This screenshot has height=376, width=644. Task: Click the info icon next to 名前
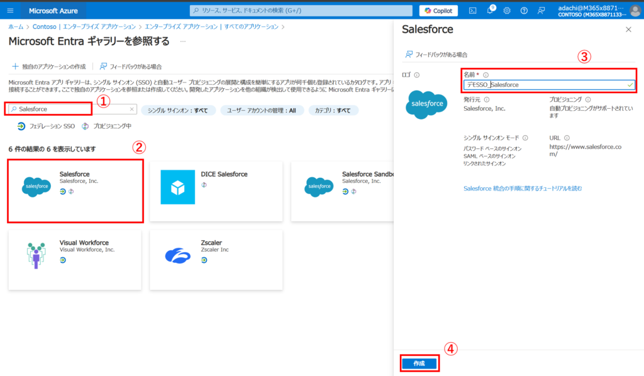486,75
